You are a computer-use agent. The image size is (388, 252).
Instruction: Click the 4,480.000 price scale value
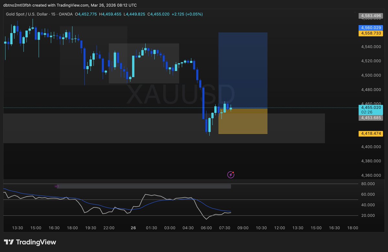(x=371, y=90)
